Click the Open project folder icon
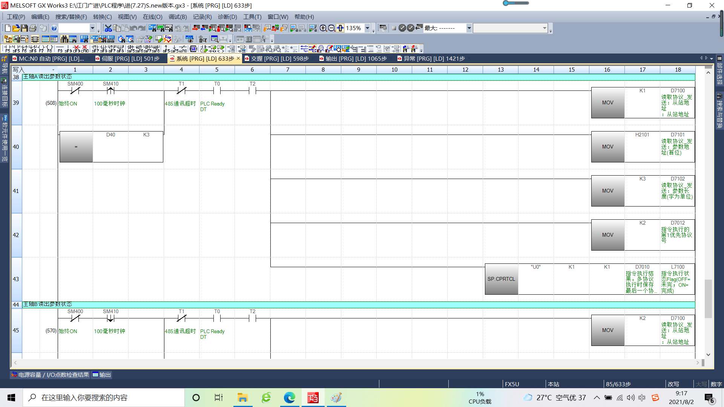 (16, 28)
